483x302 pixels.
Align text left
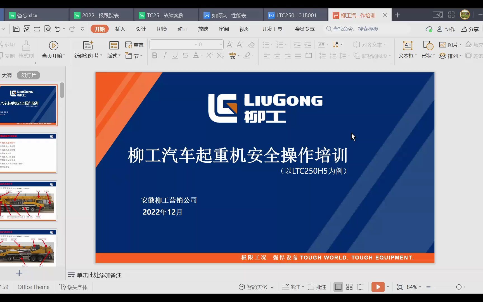(x=267, y=55)
